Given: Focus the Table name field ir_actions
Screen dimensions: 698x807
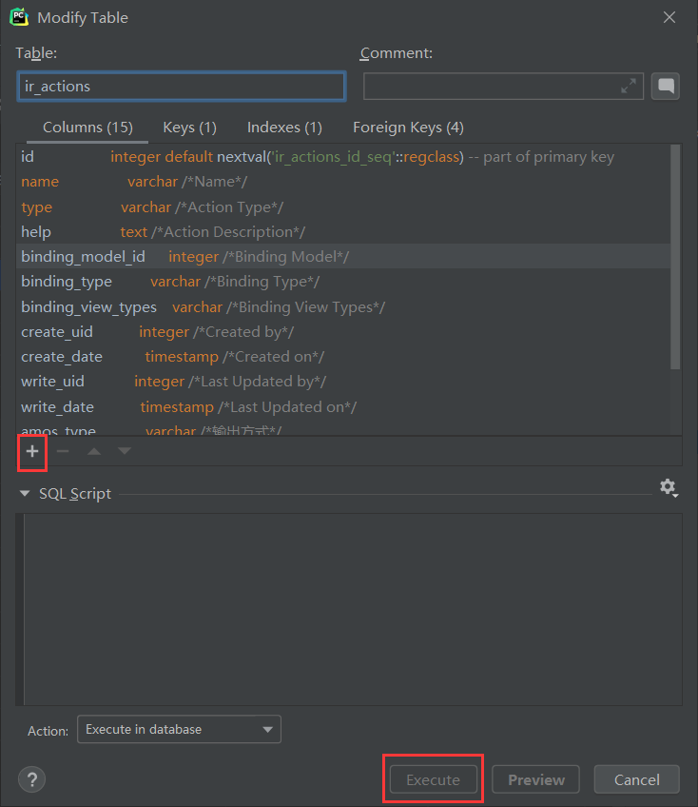Looking at the screenshot, I should pos(181,86).
